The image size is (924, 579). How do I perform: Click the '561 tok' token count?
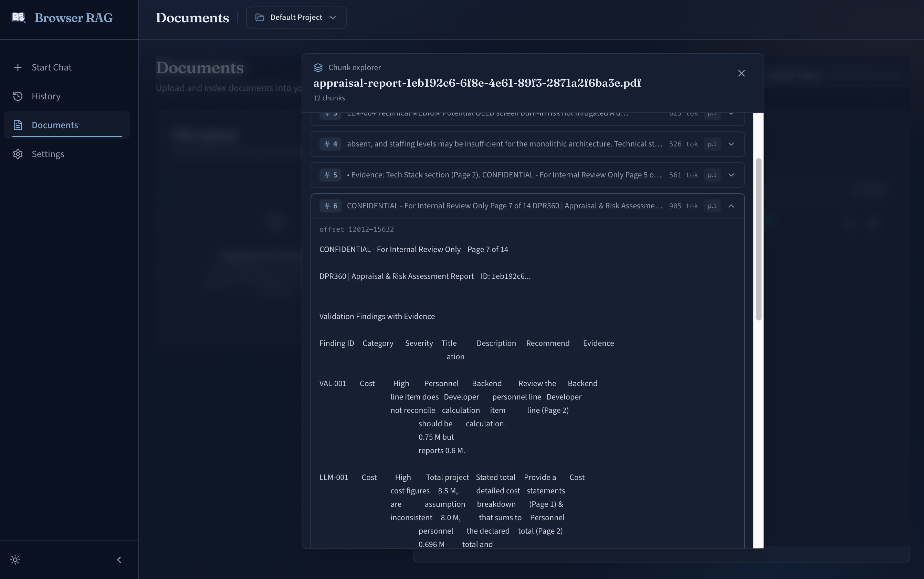[683, 175]
